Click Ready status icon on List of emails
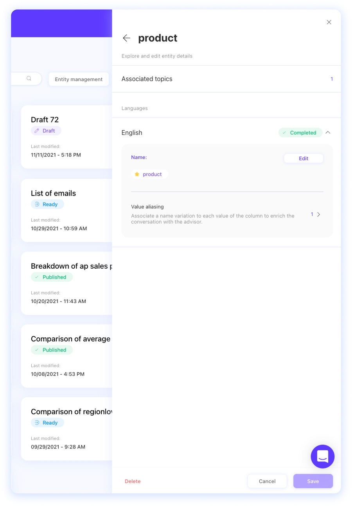 coord(37,204)
